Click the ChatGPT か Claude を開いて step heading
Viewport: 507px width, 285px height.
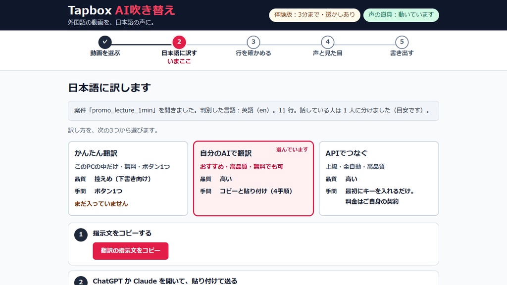coord(165,281)
